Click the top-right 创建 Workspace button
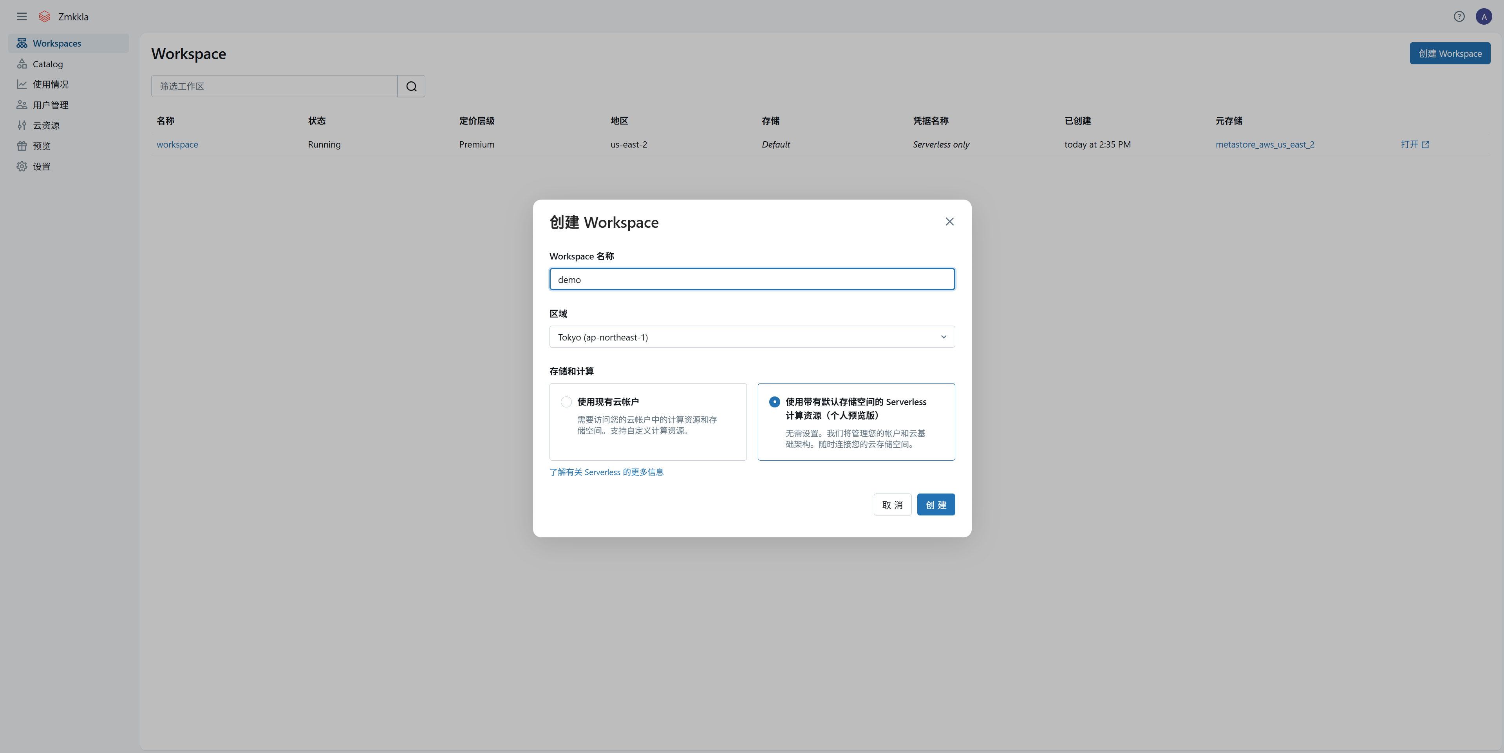Image resolution: width=1504 pixels, height=753 pixels. 1450,53
